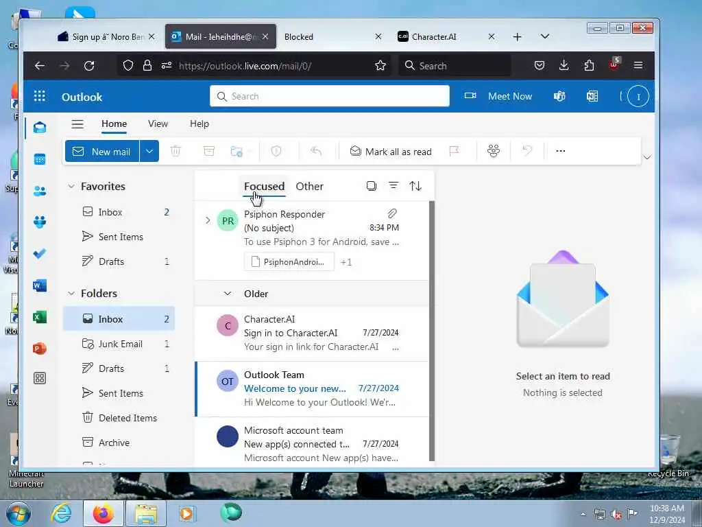Screen dimensions: 702x527
Task: Open the Outlook app launcher grid
Action: click(x=39, y=96)
